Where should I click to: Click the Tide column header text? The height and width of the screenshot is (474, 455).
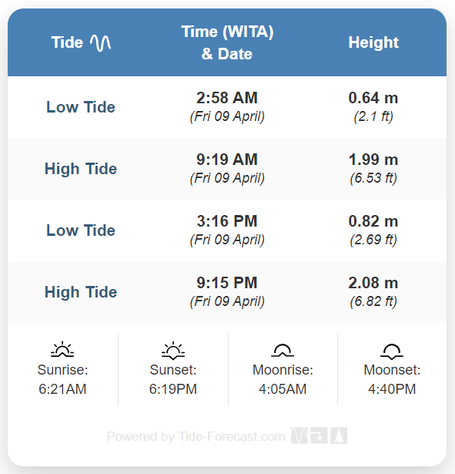point(67,42)
